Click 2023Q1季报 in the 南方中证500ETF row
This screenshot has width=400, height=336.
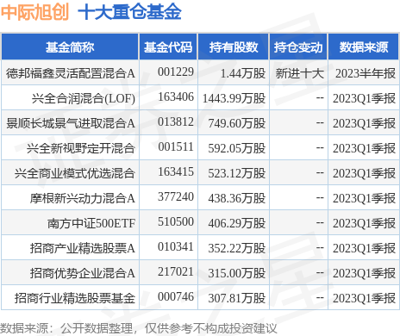(x=364, y=223)
